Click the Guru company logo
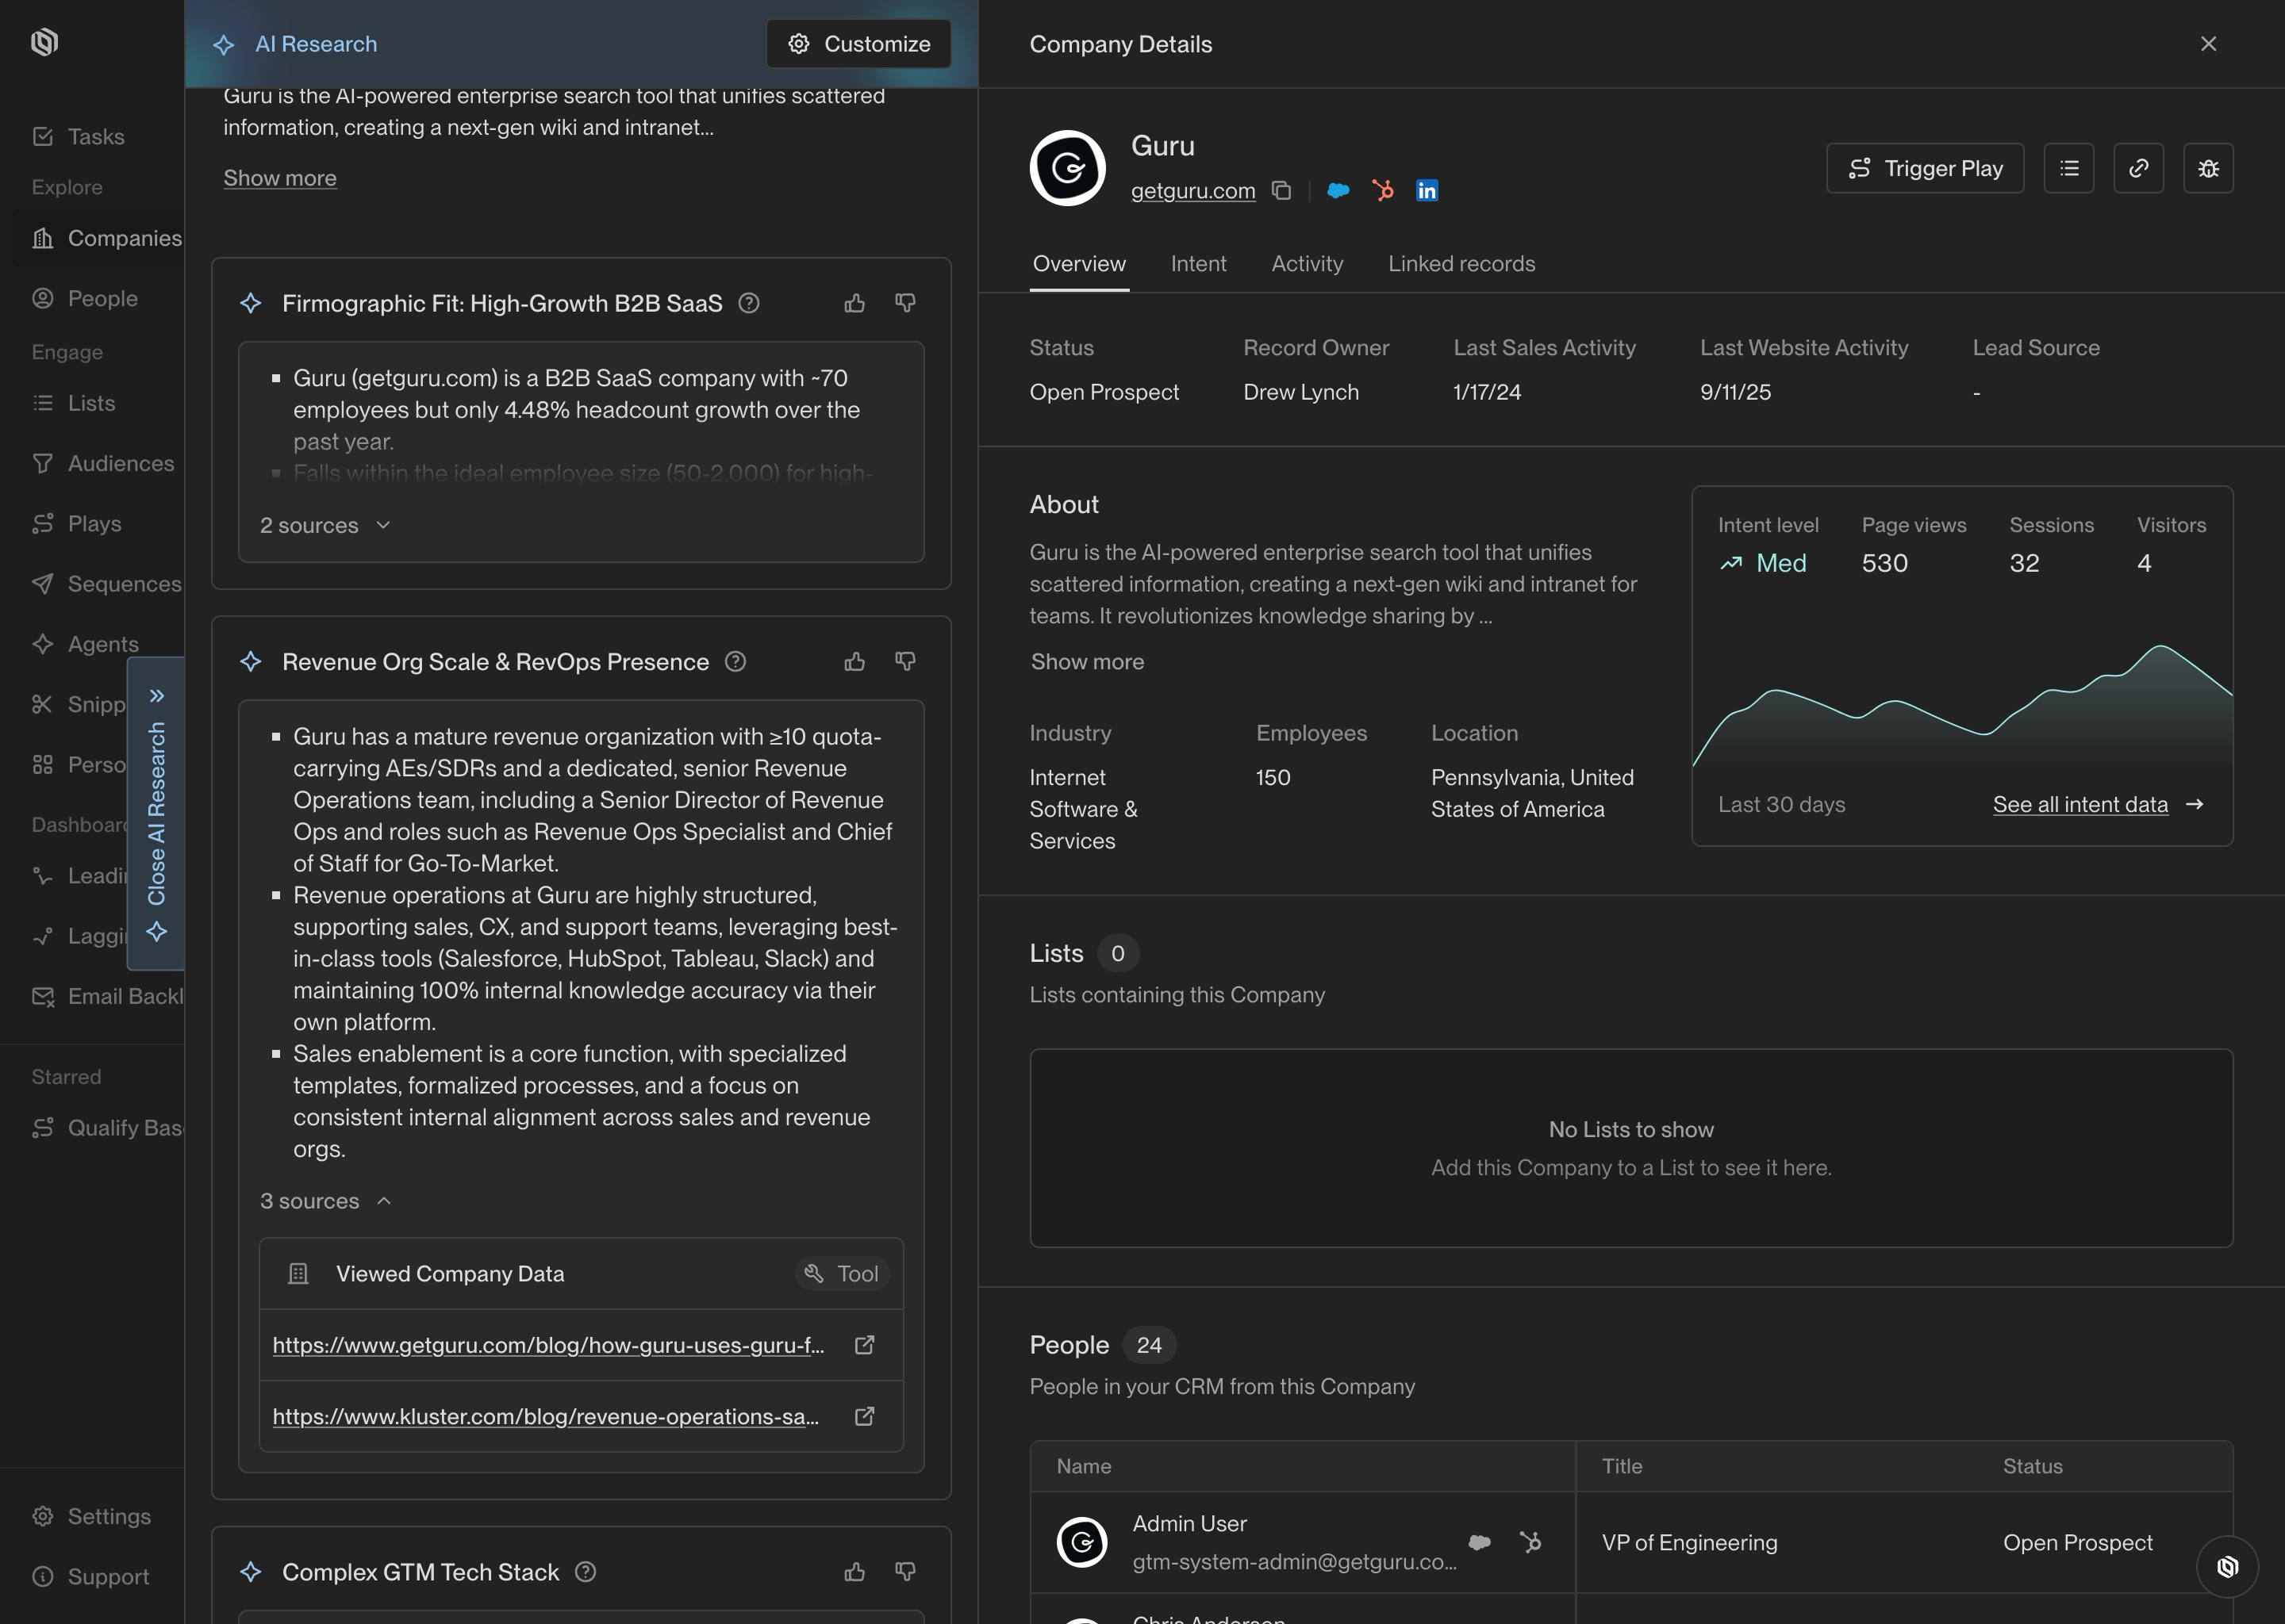 click(x=1067, y=168)
